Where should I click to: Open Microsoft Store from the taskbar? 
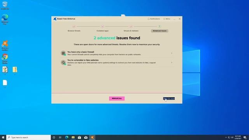click(x=79, y=137)
